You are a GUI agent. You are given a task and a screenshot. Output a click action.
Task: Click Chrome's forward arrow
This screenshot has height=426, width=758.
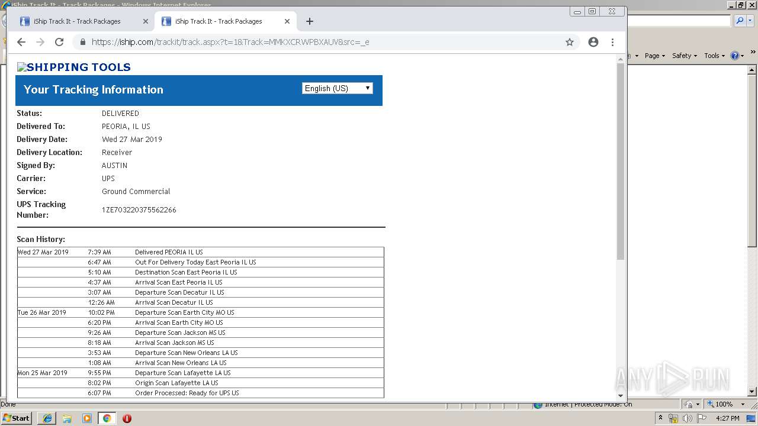point(40,42)
